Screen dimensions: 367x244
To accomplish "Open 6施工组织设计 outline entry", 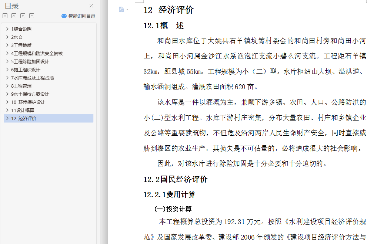I will pyautogui.click(x=26, y=70).
